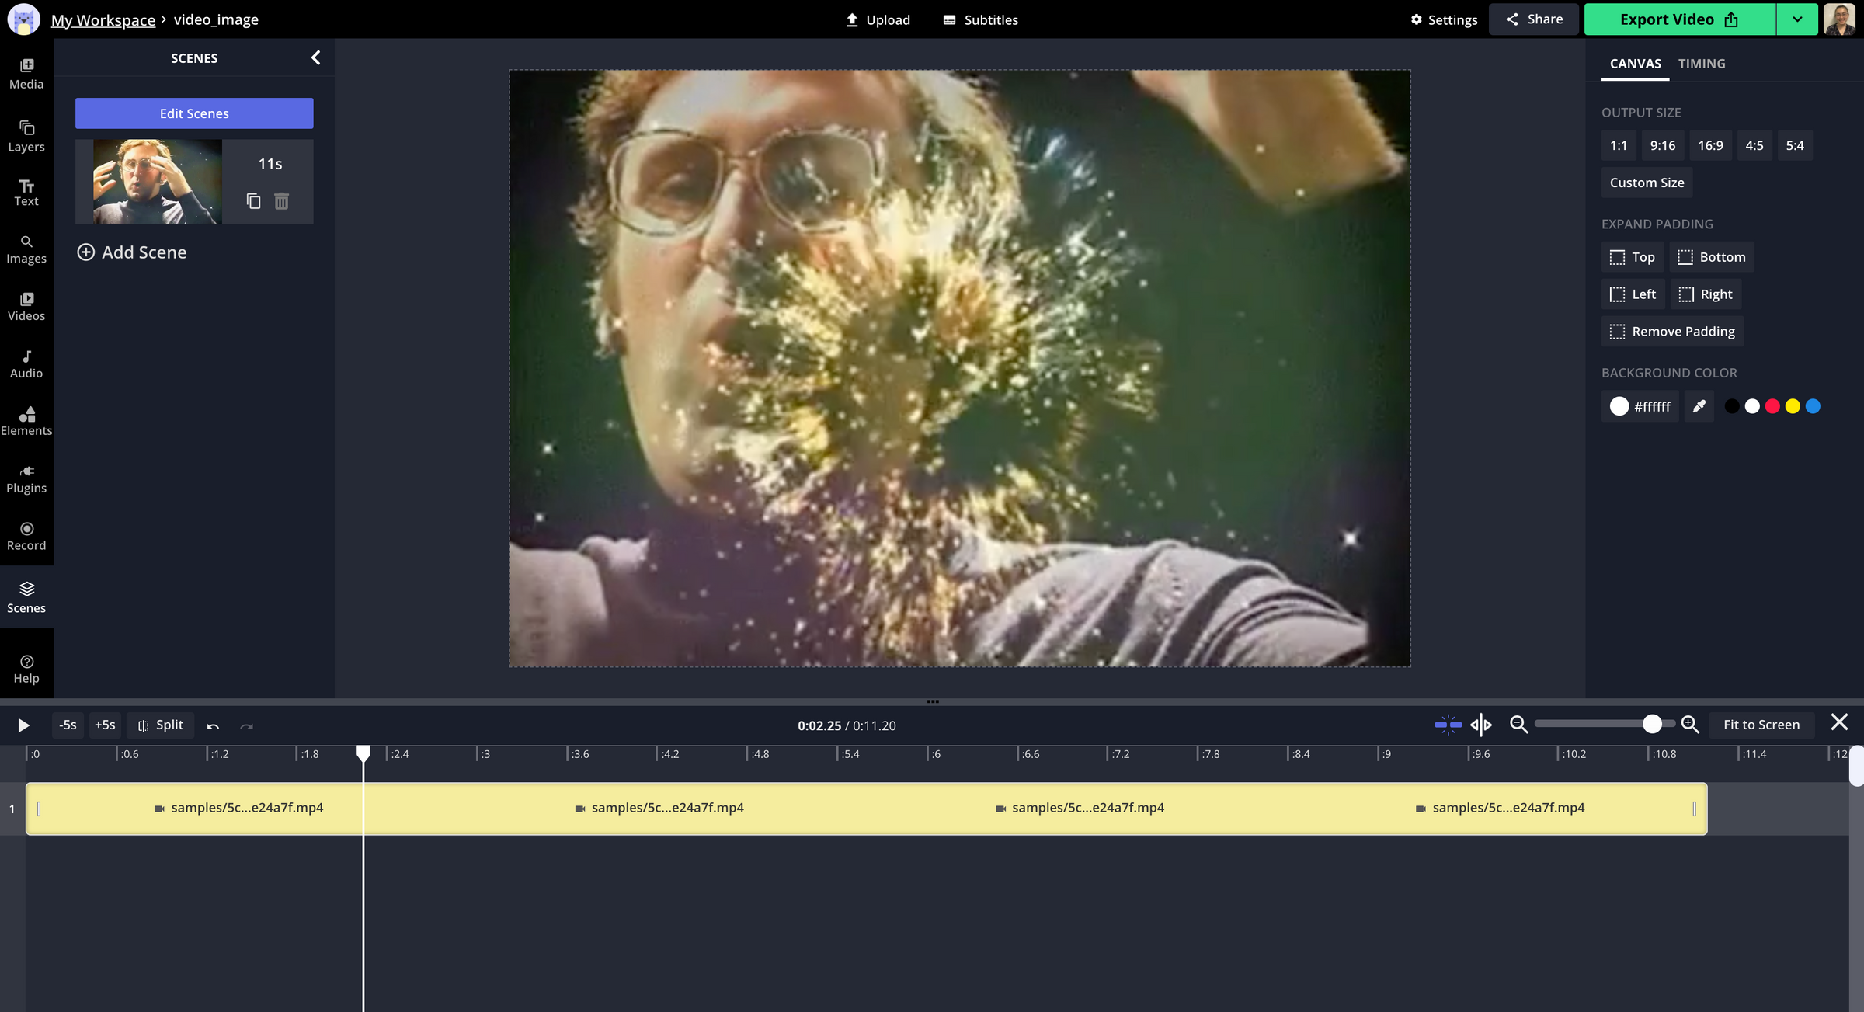The height and width of the screenshot is (1012, 1864).
Task: Click the Edit Scenes button
Action: point(193,113)
